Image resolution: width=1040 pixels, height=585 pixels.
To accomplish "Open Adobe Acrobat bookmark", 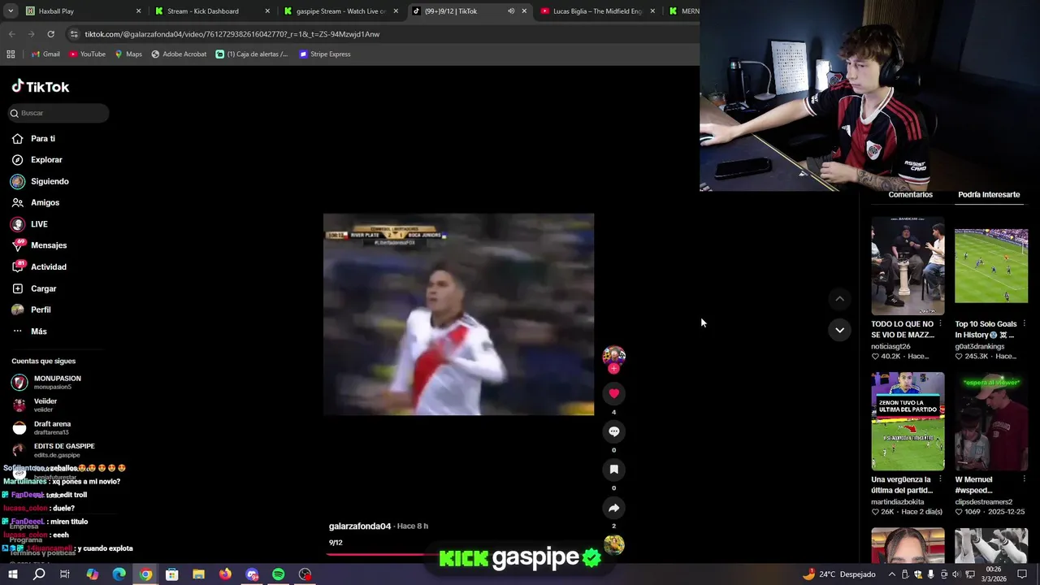I will pyautogui.click(x=179, y=54).
